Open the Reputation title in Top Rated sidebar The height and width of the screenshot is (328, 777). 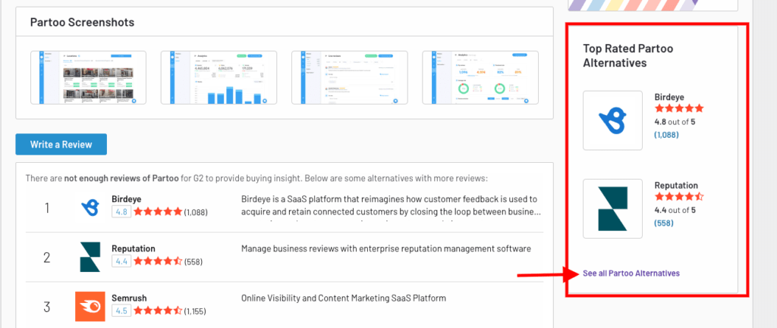(676, 186)
